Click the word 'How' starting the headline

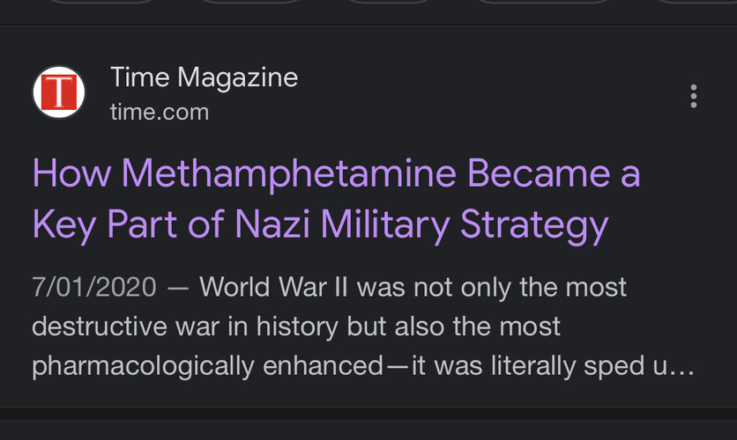coord(71,173)
